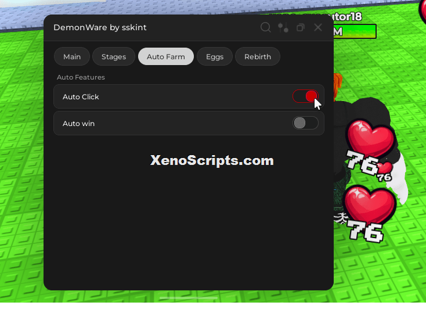Close the DemonWare window
426x320 pixels.
318,27
